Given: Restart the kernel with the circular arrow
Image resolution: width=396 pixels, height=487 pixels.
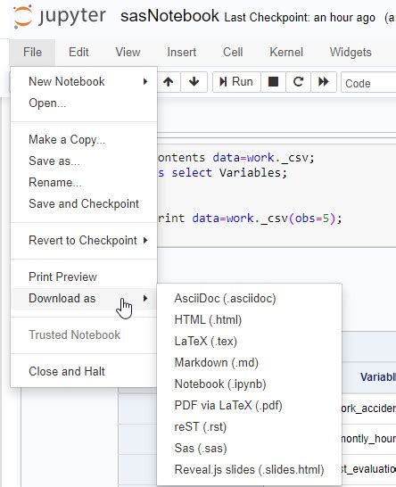Looking at the screenshot, I should click(x=298, y=82).
